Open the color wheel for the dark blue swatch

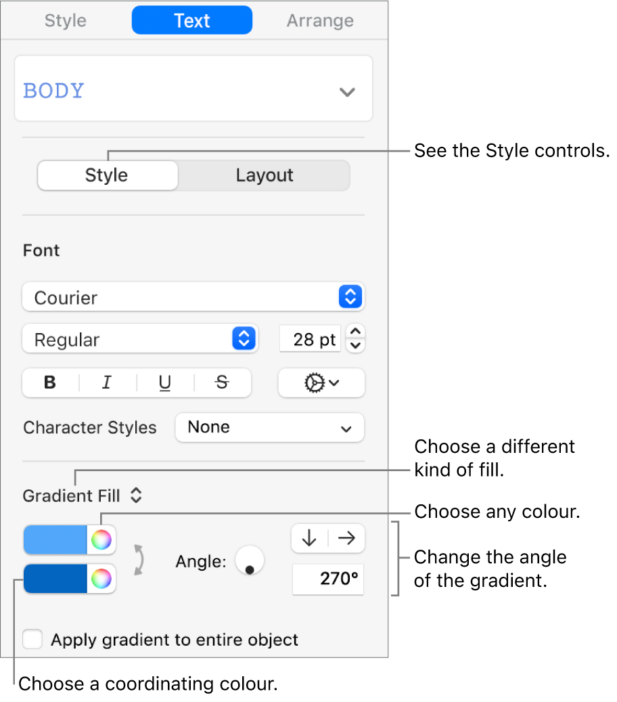coord(101,579)
